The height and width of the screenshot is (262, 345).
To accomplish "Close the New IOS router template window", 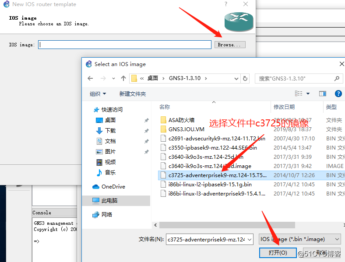I will (246, 4).
